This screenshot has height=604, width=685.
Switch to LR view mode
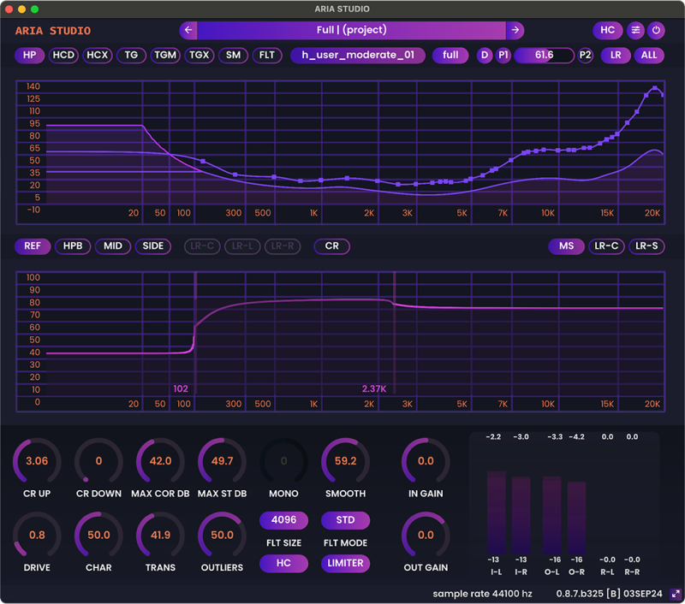pyautogui.click(x=616, y=55)
